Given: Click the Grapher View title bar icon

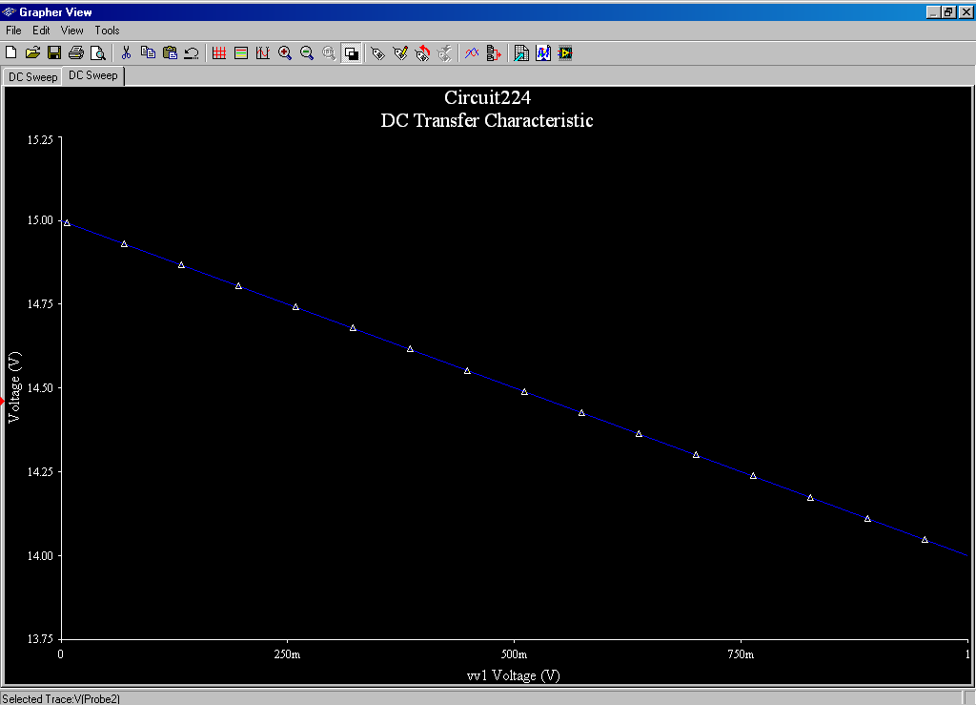Looking at the screenshot, I should tap(9, 11).
